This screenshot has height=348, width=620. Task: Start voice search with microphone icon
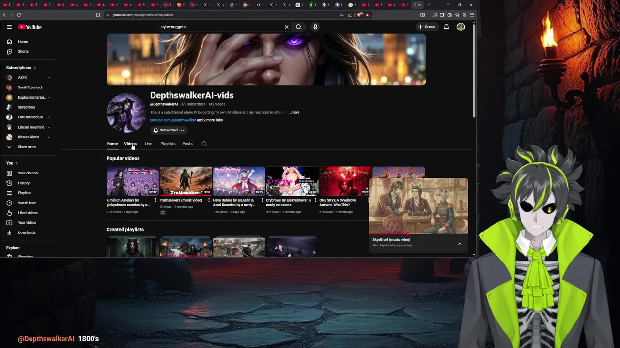(x=315, y=27)
